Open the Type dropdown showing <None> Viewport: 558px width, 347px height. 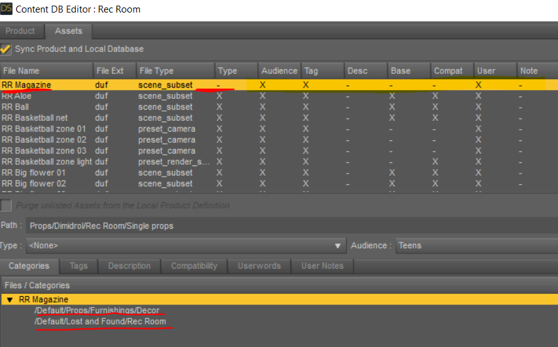pyautogui.click(x=186, y=246)
